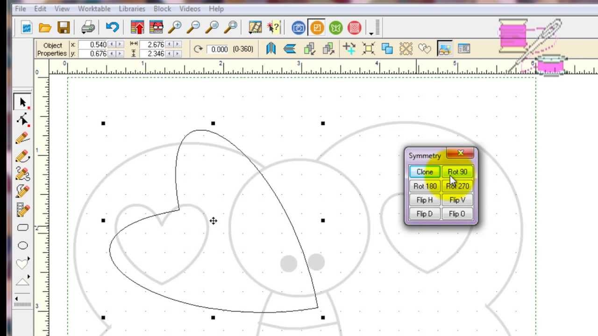Viewport: 598px width, 336px height.
Task: Select the Brush Stroke tool
Action: click(x=22, y=191)
